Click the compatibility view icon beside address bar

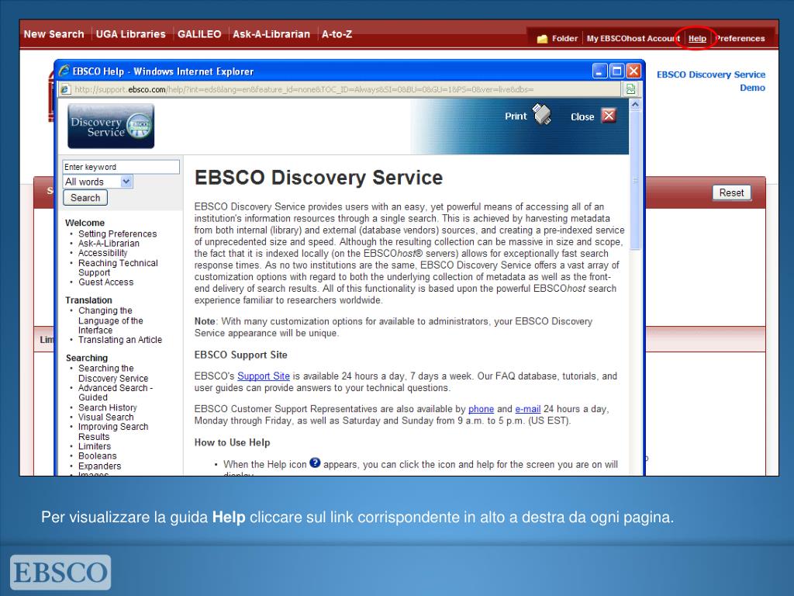pyautogui.click(x=631, y=90)
